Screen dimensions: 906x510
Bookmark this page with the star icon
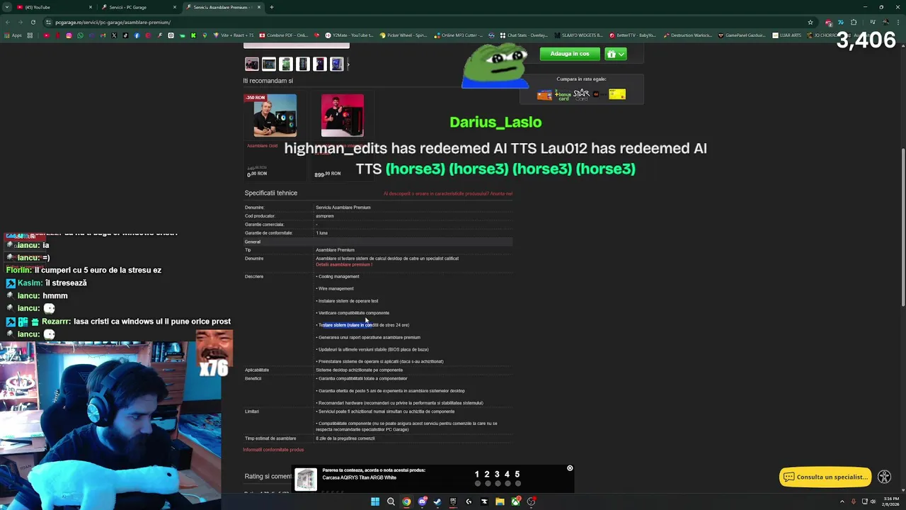[810, 22]
